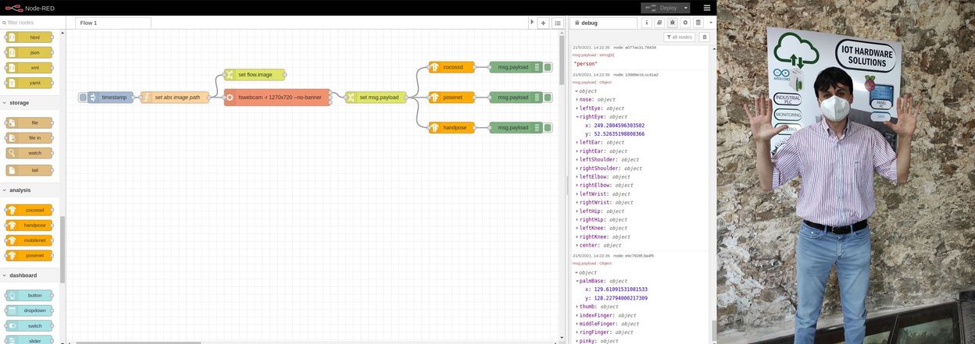Toggle debug node after handpose
This screenshot has height=344, width=975.
coord(548,127)
